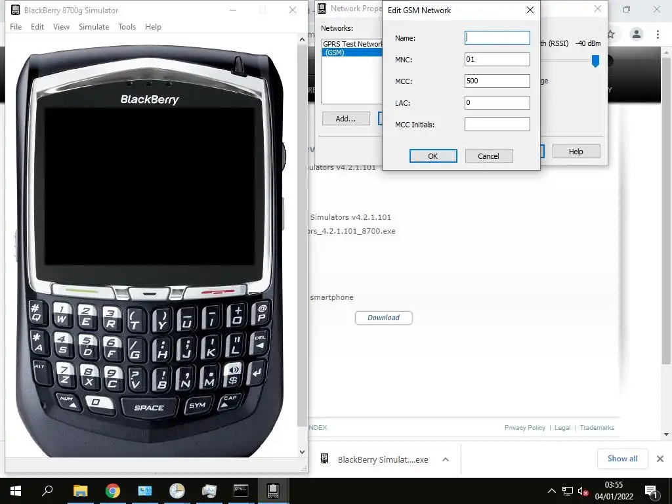This screenshot has width=672, height=504.
Task: Open Windows taskbar search
Action: point(47,491)
